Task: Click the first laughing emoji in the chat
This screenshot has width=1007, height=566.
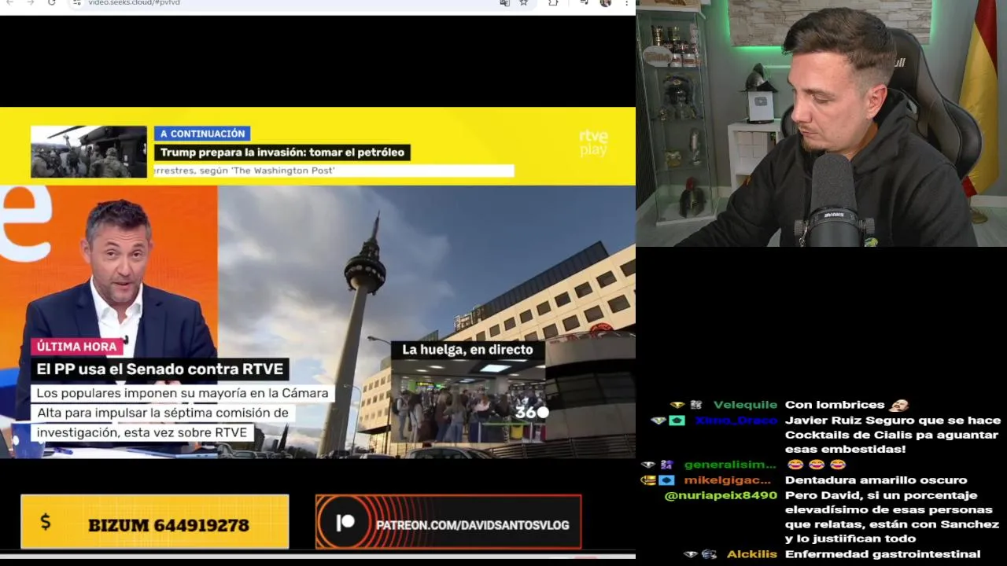Action: click(795, 465)
